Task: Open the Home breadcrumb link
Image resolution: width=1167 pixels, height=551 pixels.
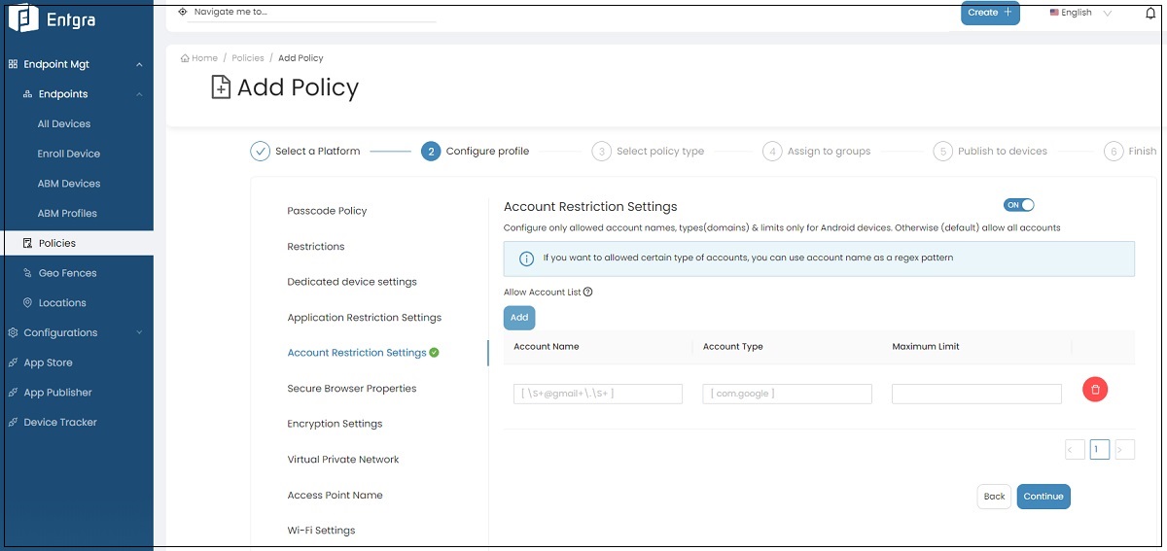Action: pos(199,58)
